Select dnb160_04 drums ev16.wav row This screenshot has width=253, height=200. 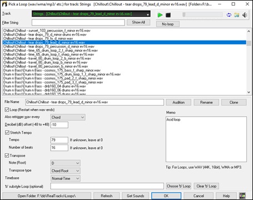pos(125,86)
